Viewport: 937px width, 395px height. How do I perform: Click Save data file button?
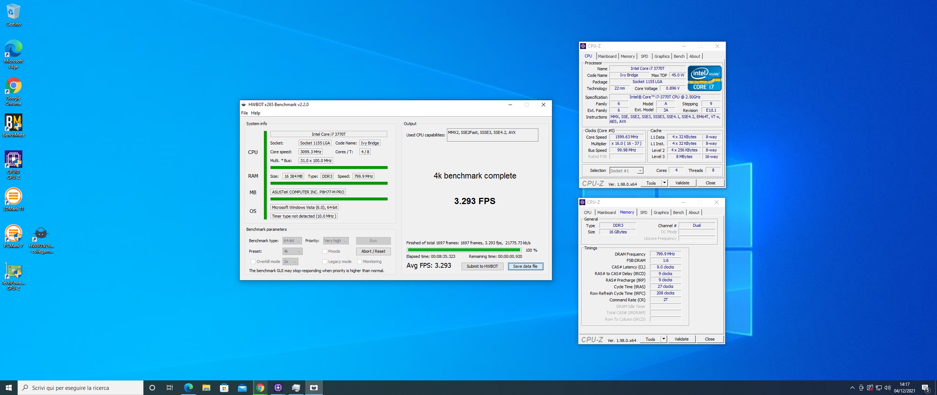click(525, 266)
